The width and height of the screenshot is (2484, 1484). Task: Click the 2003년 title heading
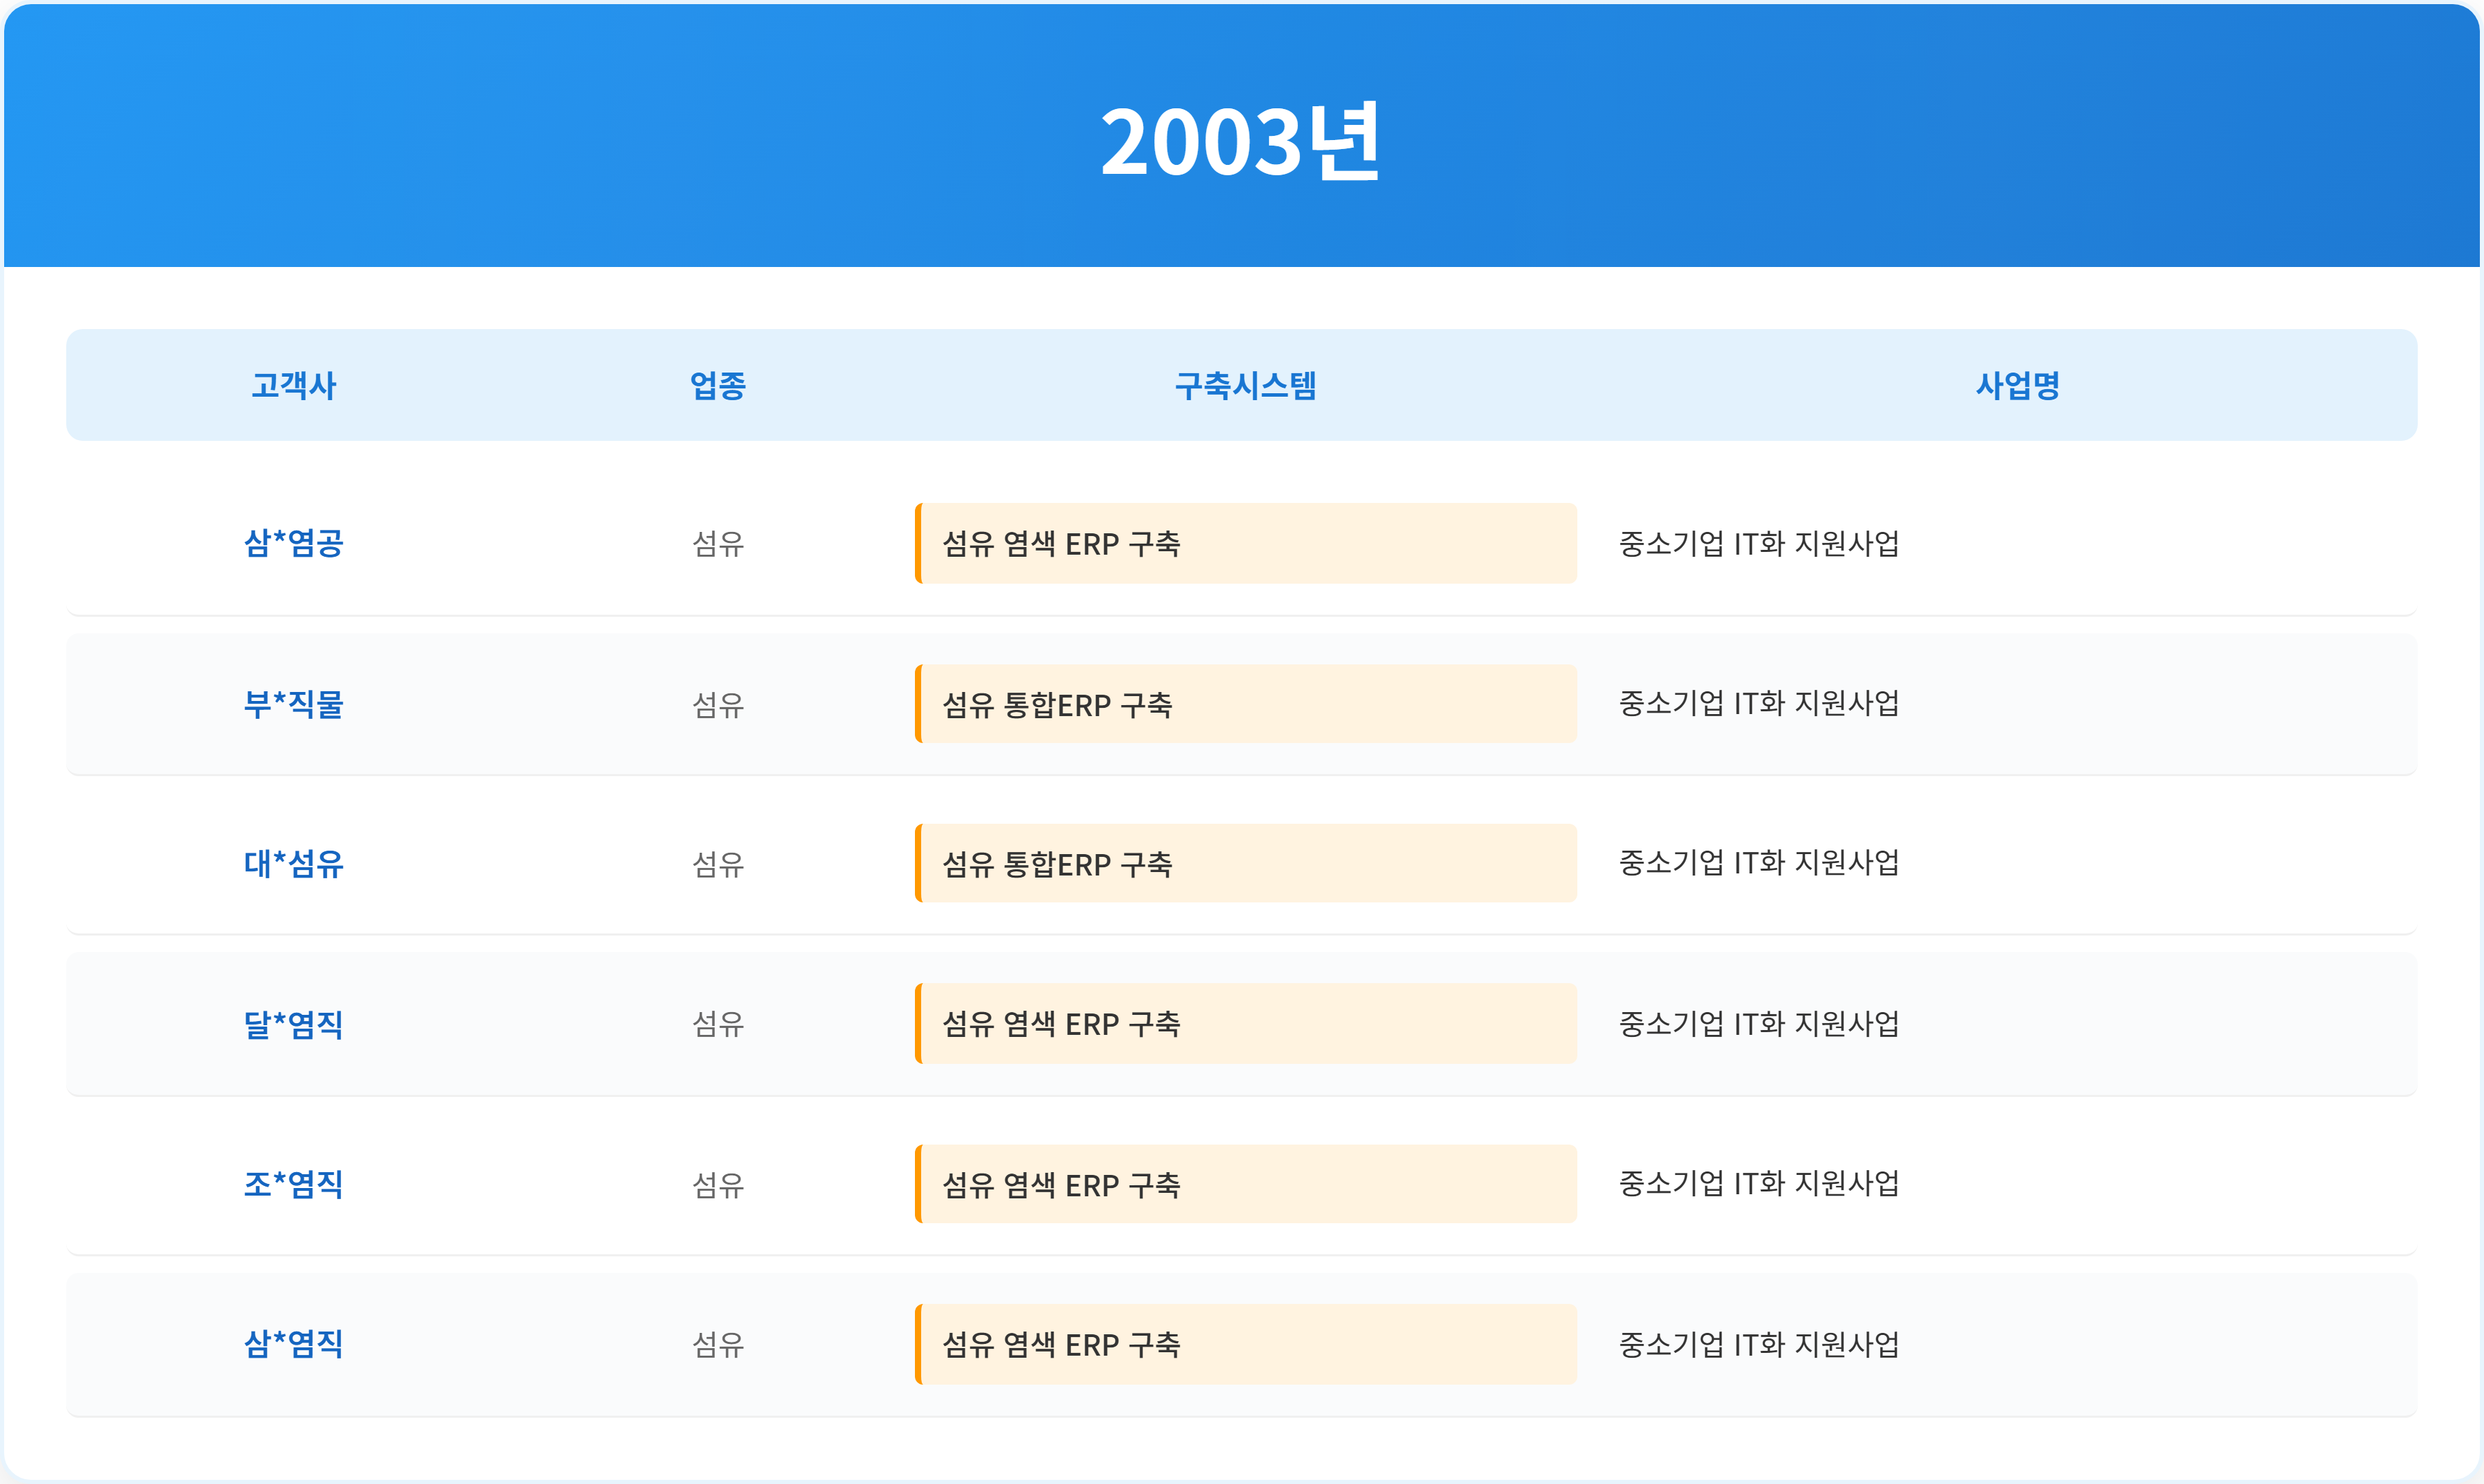click(1241, 141)
